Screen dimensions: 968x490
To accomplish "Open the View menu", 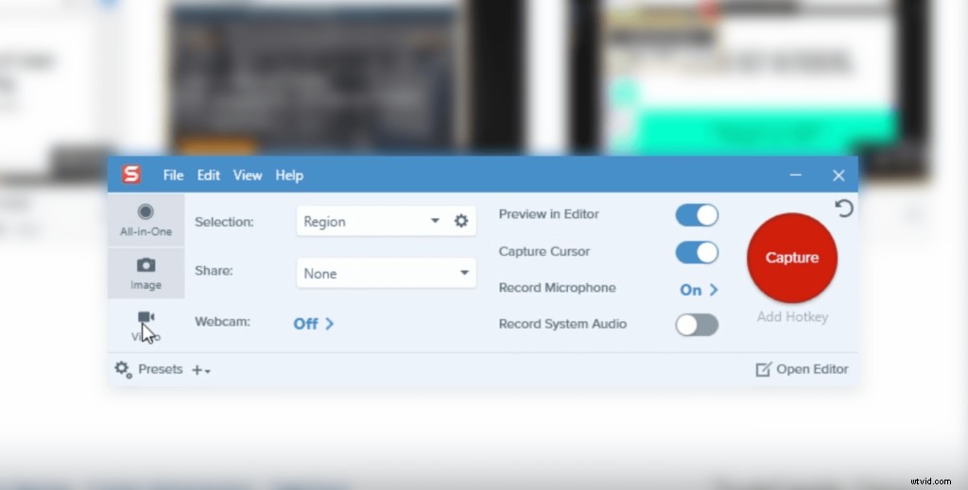I will pyautogui.click(x=248, y=176).
